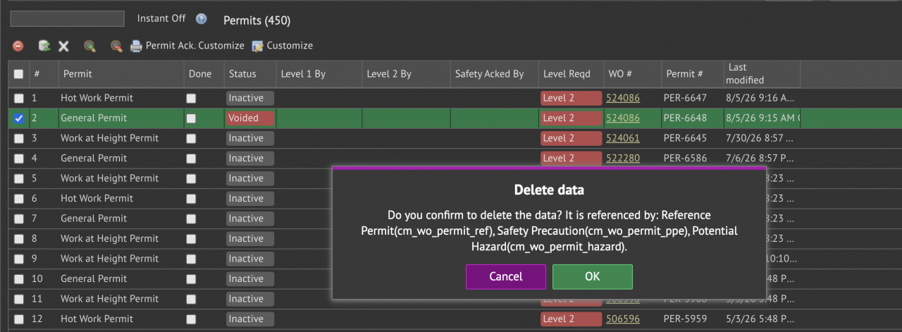Click permit number PER-6648
Screen dimensions: 902x332
point(685,118)
